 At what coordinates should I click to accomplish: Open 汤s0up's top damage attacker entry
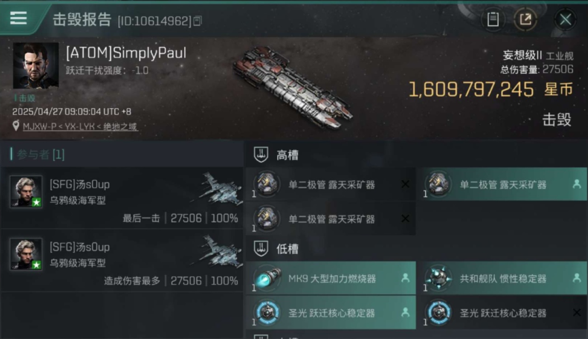click(x=122, y=261)
